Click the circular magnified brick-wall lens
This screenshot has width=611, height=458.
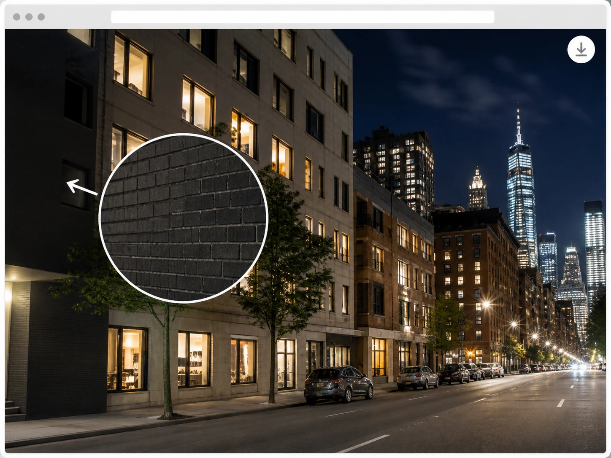click(x=184, y=218)
